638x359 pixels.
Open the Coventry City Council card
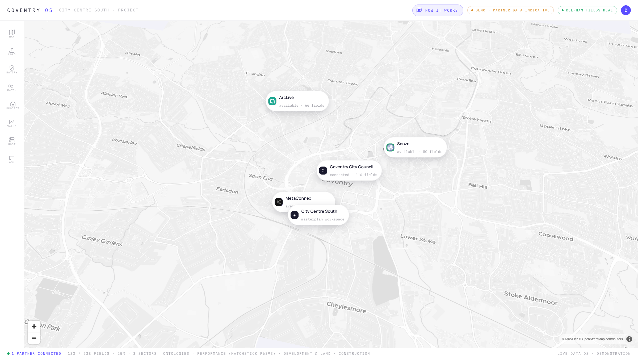tap(349, 171)
